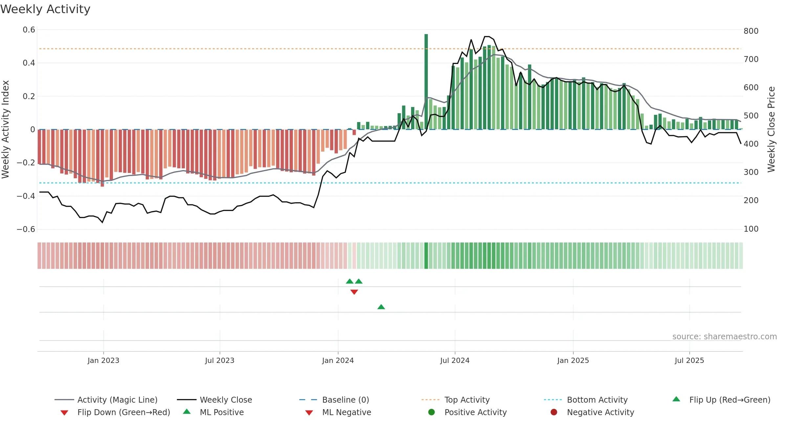The height and width of the screenshot is (443, 788).
Task: Click the Weekly Activity chart title
Action: 45,9
